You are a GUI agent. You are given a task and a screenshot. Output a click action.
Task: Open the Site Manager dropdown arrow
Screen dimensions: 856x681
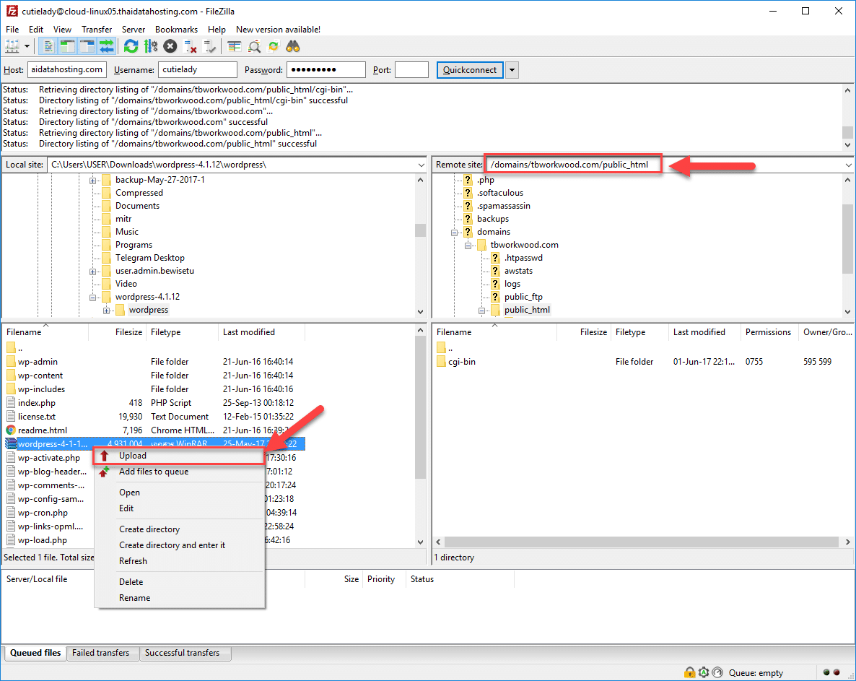click(x=27, y=46)
